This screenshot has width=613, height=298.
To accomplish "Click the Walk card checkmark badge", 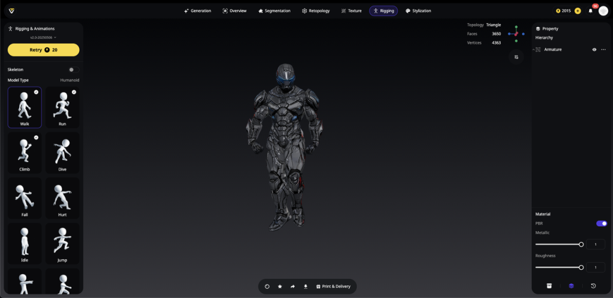I will pyautogui.click(x=36, y=92).
